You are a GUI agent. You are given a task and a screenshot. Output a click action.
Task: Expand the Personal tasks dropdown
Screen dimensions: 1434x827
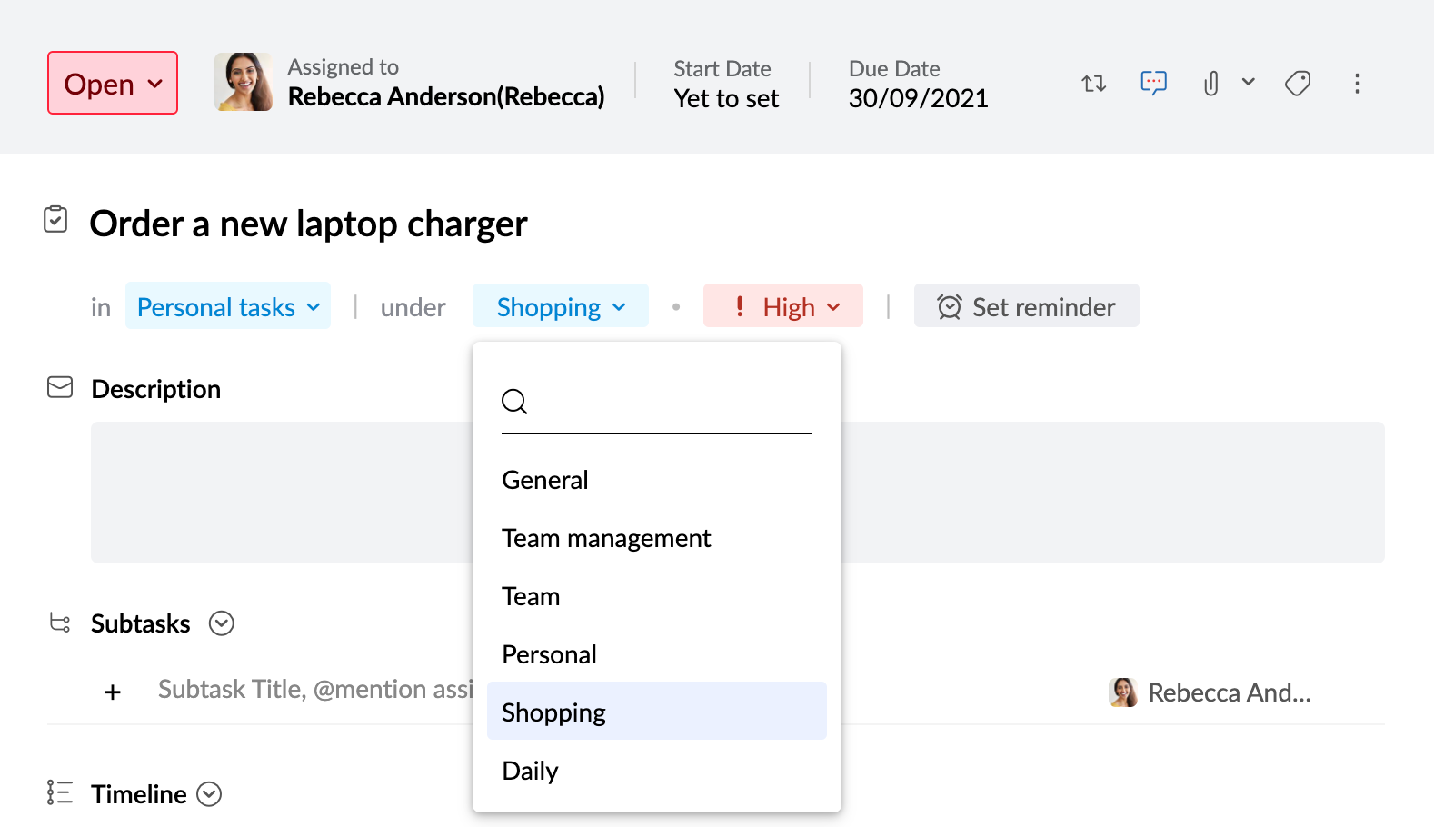click(228, 307)
